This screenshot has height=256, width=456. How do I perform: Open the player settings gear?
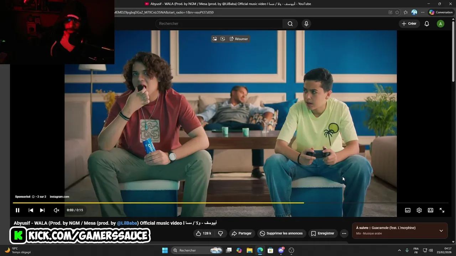(x=419, y=210)
